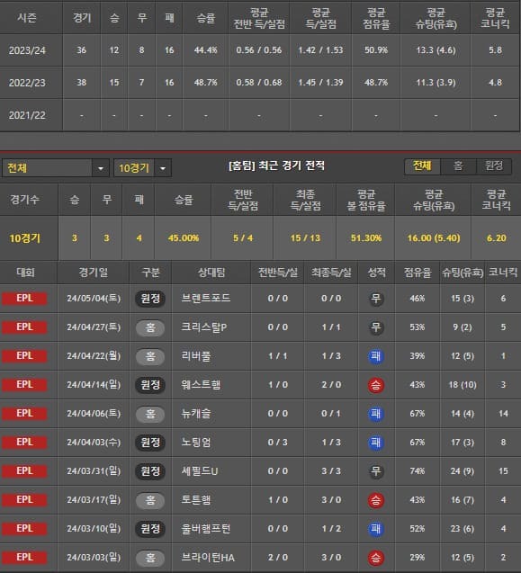Click 홈 badge in 뉴캐슬 row
Image resolution: width=521 pixels, height=573 pixels.
click(150, 414)
